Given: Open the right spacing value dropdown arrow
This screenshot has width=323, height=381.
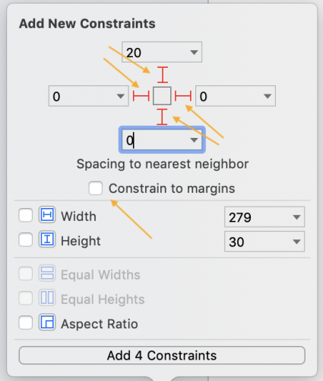Looking at the screenshot, I should (x=268, y=96).
